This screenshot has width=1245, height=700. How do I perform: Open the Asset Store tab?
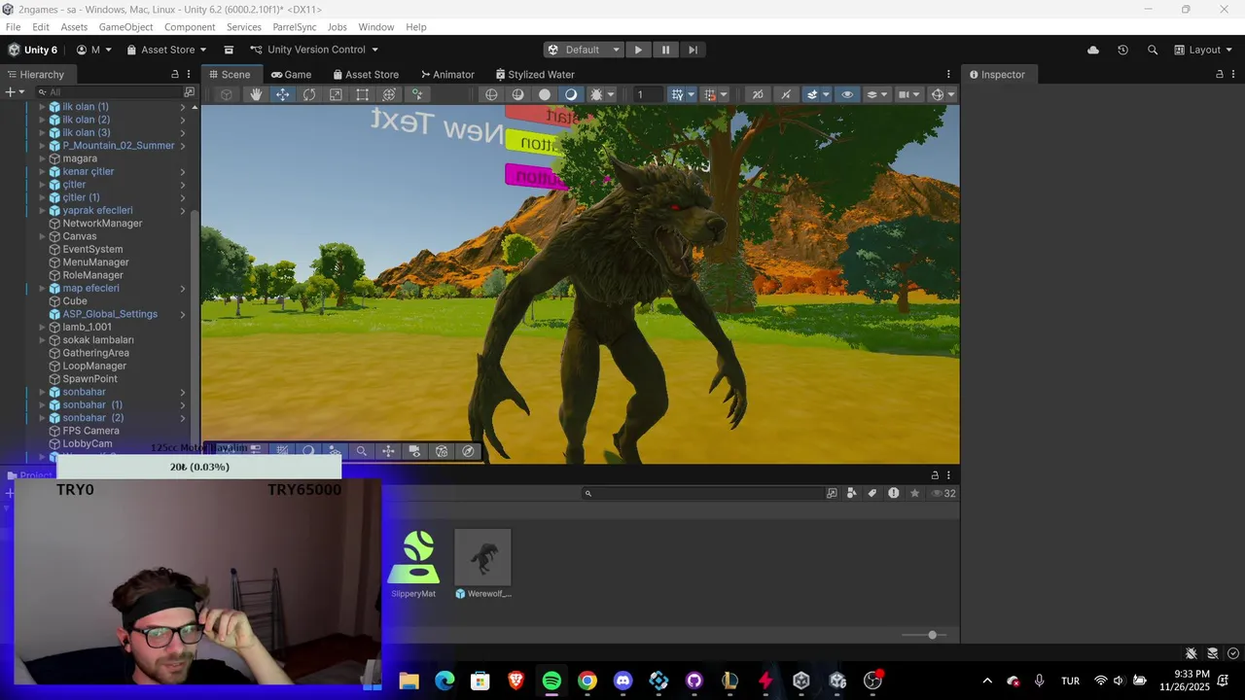(x=366, y=74)
